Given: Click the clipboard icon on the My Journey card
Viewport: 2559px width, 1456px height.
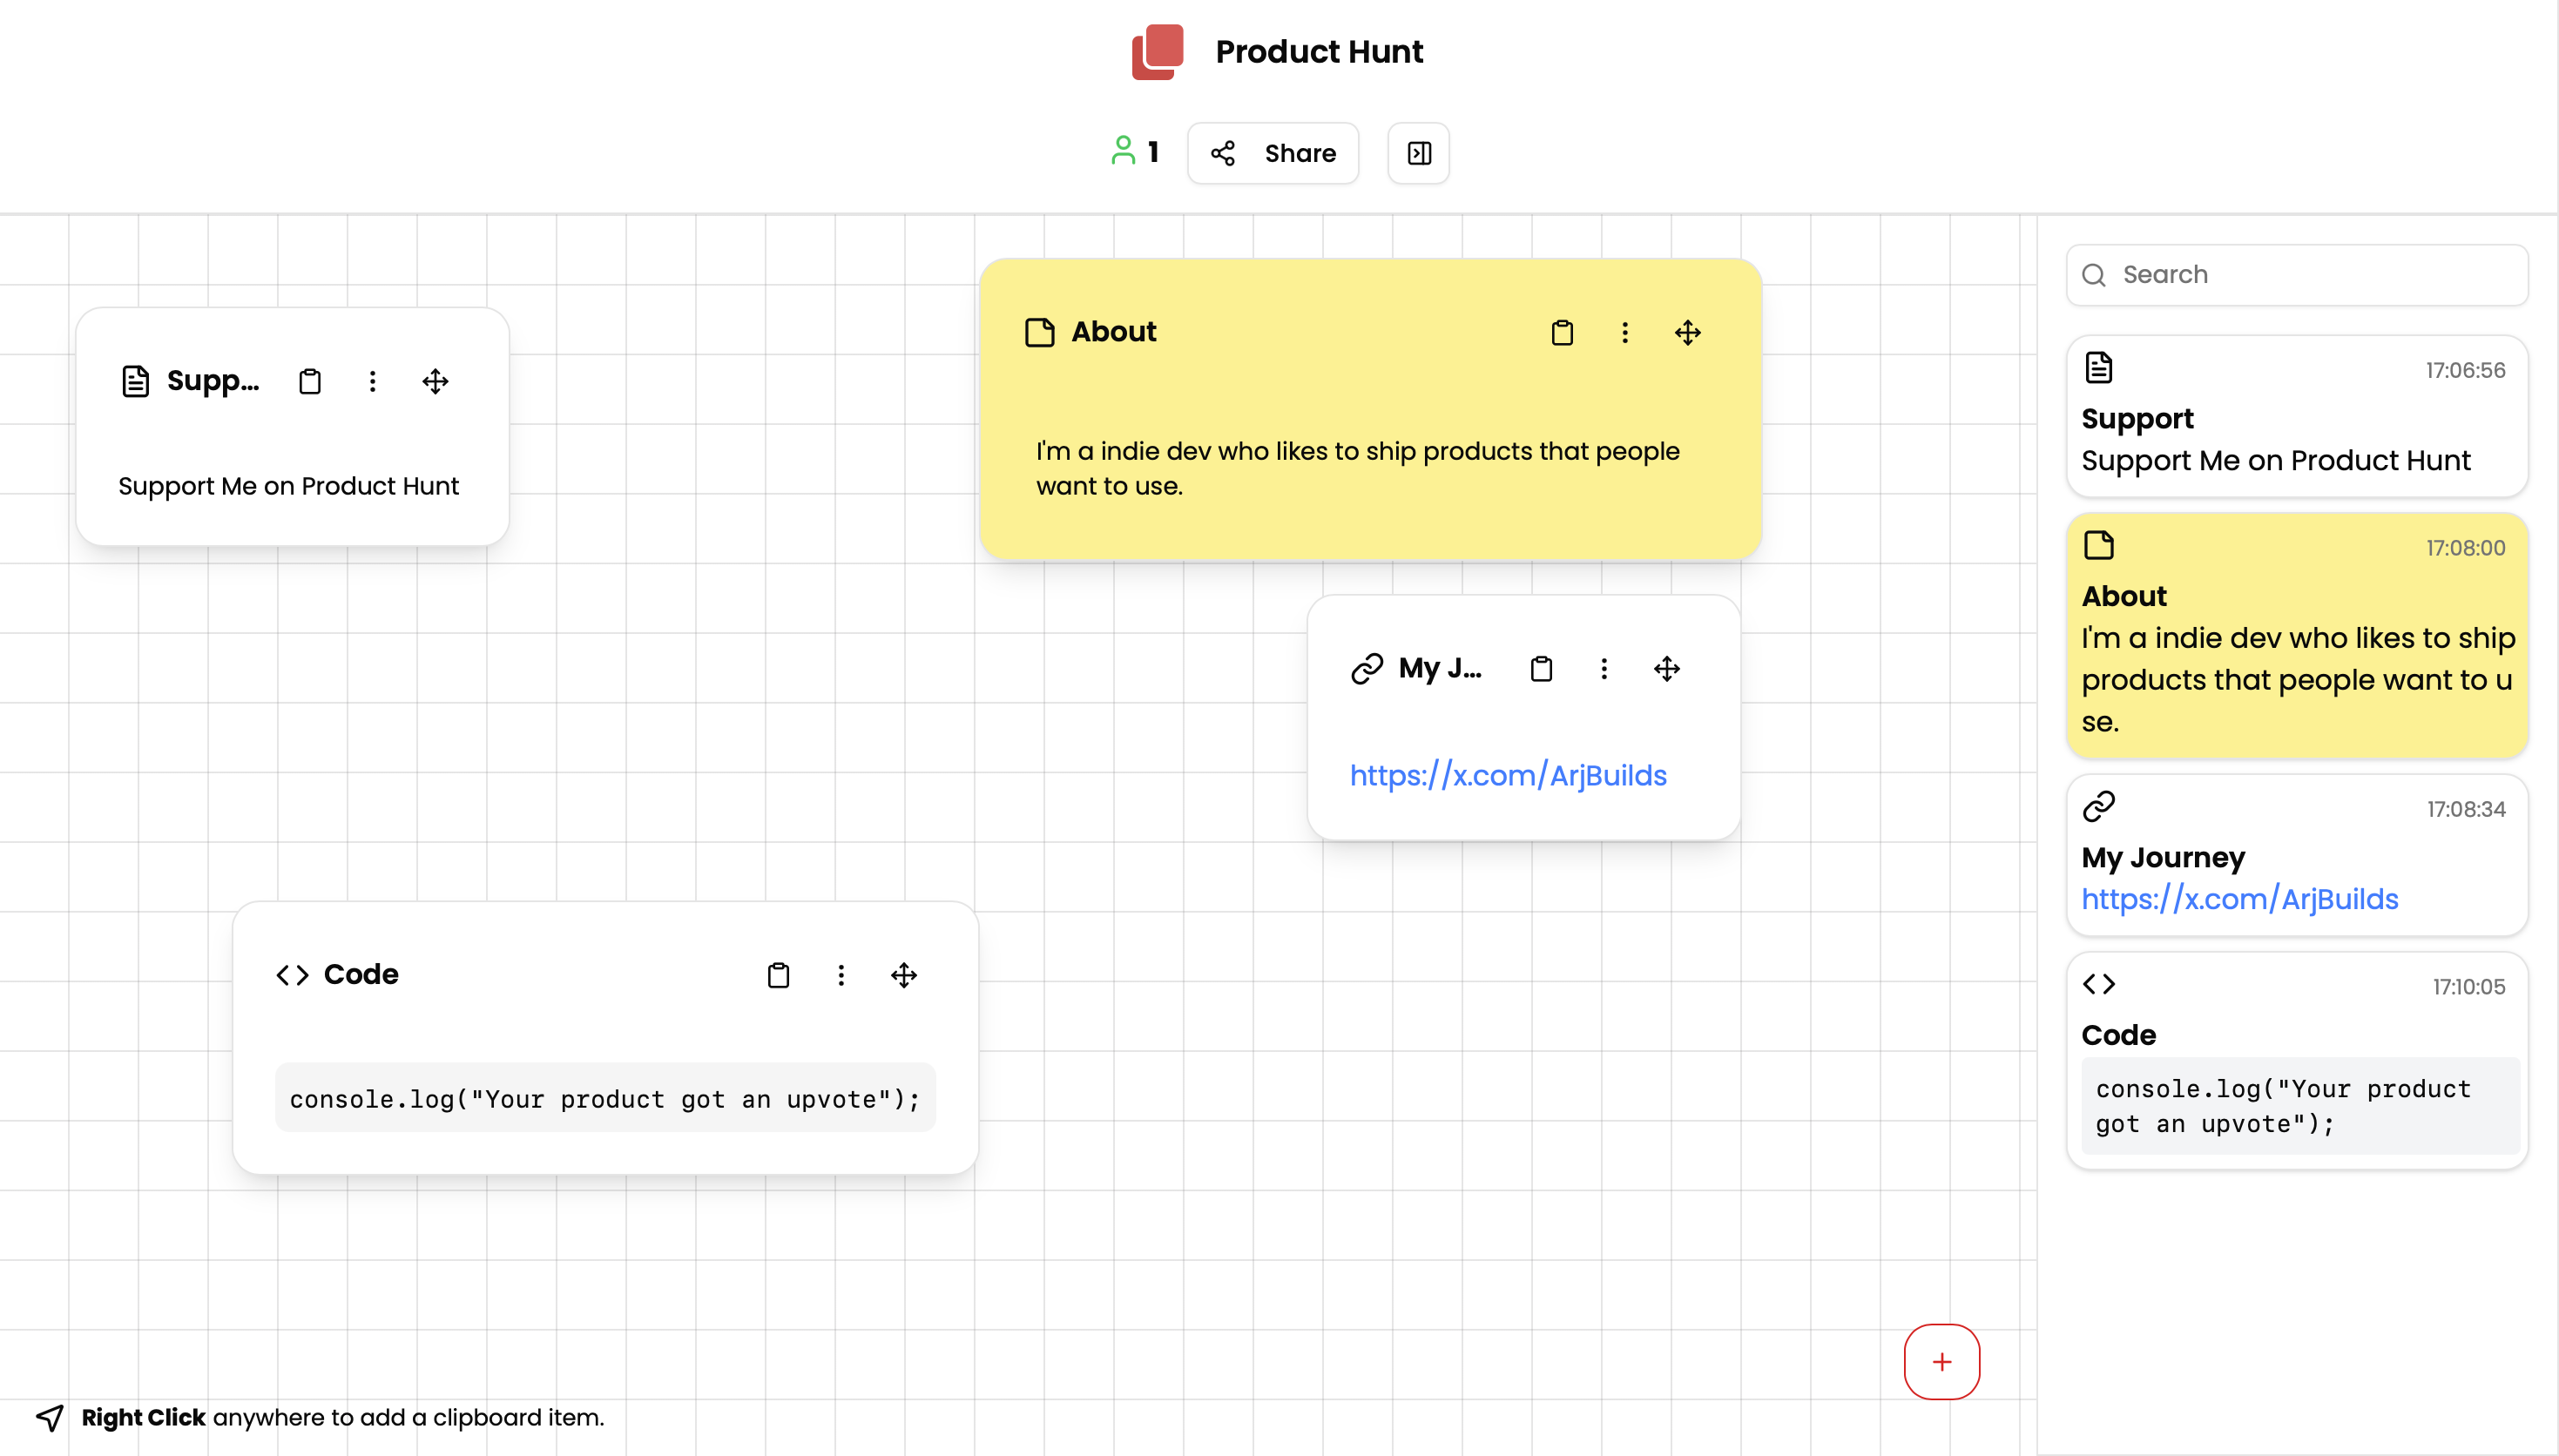Looking at the screenshot, I should pyautogui.click(x=1541, y=668).
